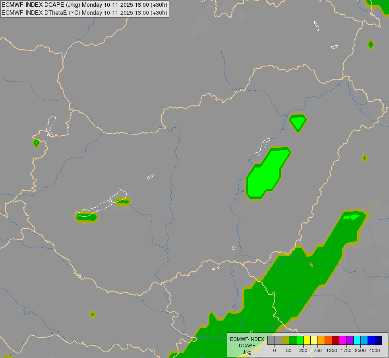Viewport: 389px width, 358px height.
Task: Pick the red-orange legend swatch
Action: (329, 340)
